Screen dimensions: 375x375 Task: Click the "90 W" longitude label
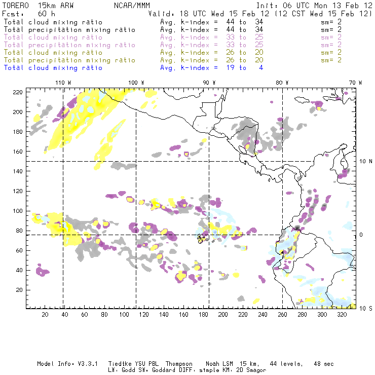click(209, 83)
